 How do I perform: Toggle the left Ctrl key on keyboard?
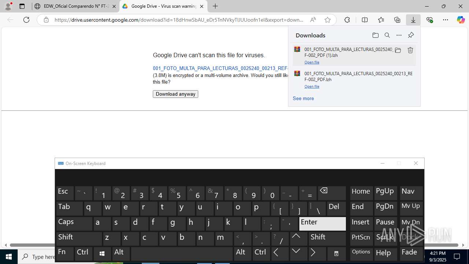[83, 254]
